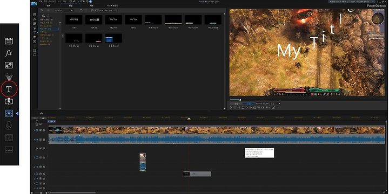Select the highlighted category in the title list
Image resolution: width=389 pixels, height=194 pixels.
[x=49, y=29]
